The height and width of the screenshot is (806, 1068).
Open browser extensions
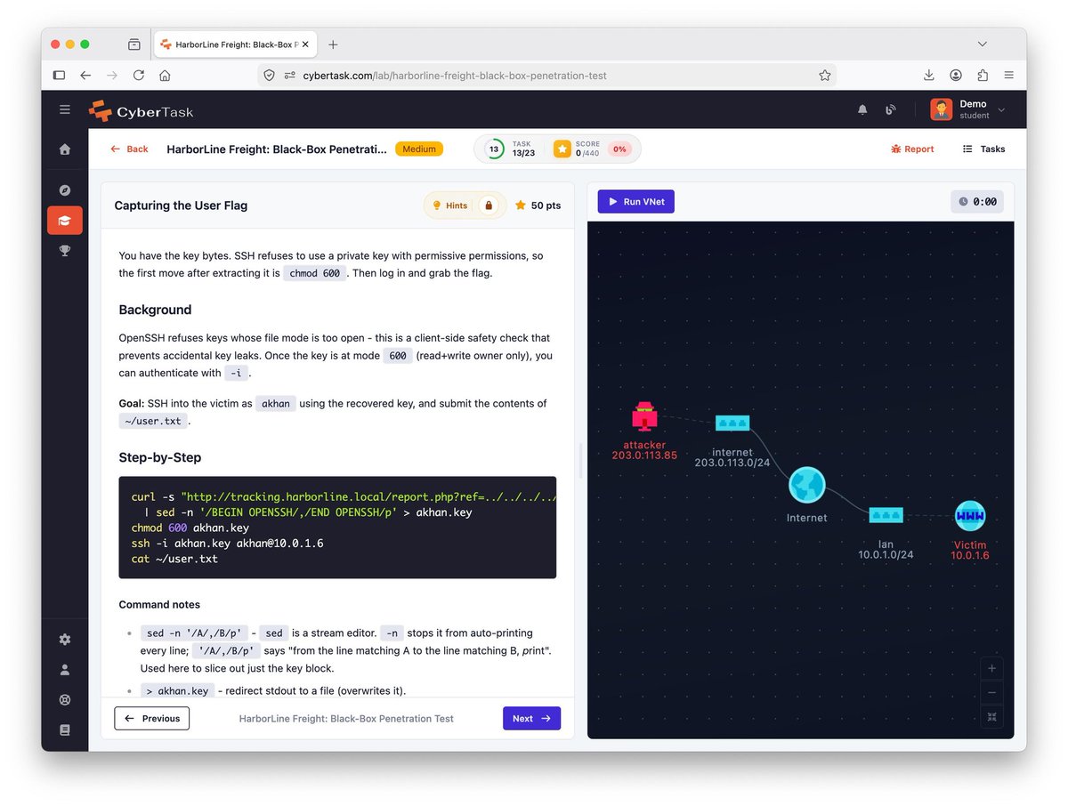click(983, 76)
